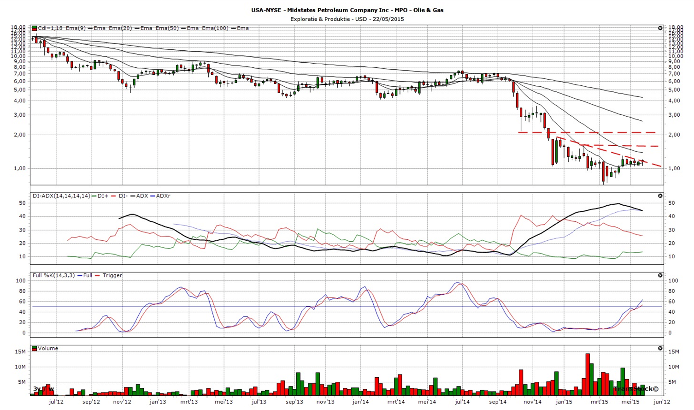The image size is (694, 410).
Task: Click the Volume panel label
Action: (x=48, y=349)
